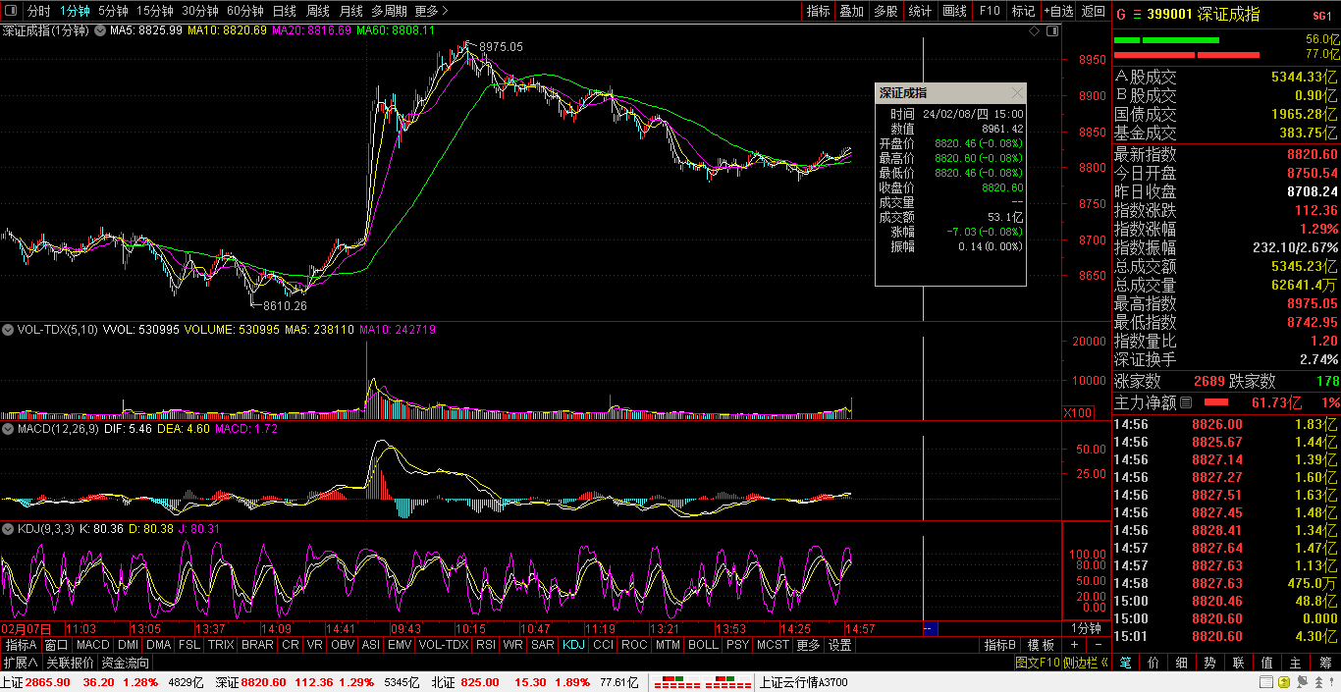Select the KDJ indicator tab
The width and height of the screenshot is (1341, 692).
tap(573, 645)
